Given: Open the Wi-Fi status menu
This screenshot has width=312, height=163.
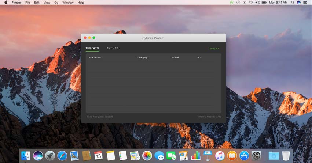Looking at the screenshot, I should point(251,3).
